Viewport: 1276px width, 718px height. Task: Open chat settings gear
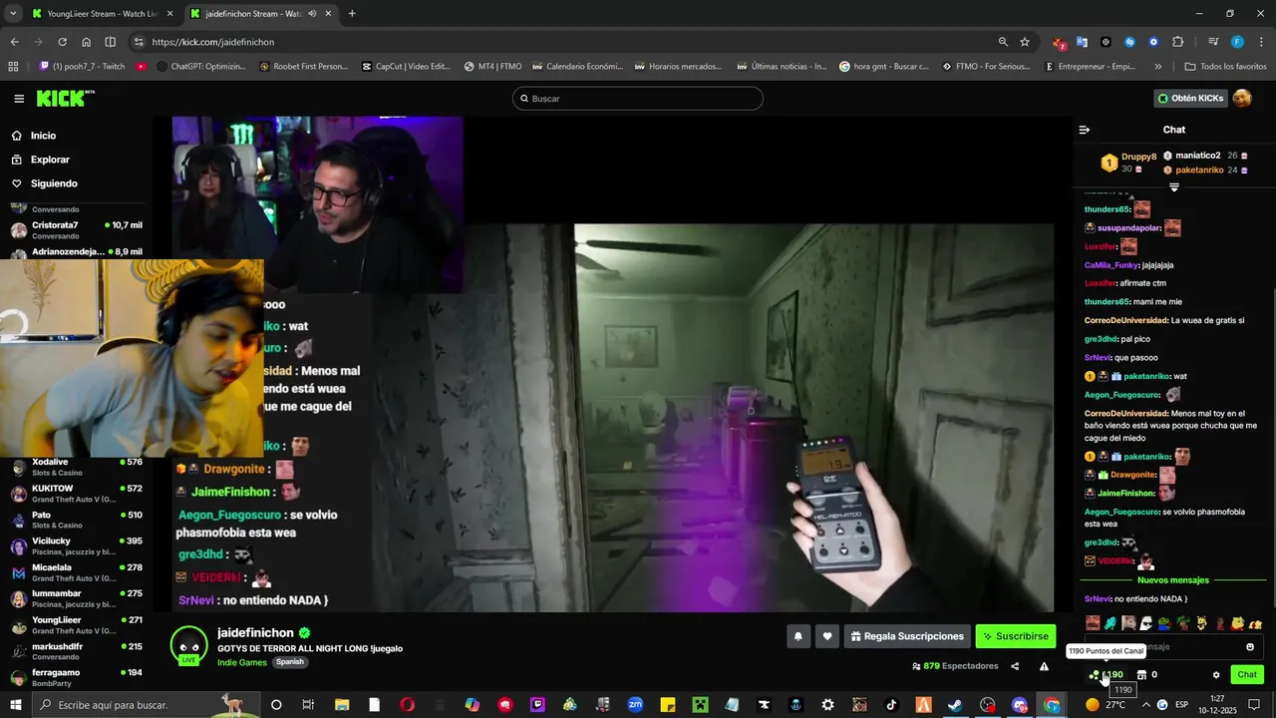[x=1216, y=675]
